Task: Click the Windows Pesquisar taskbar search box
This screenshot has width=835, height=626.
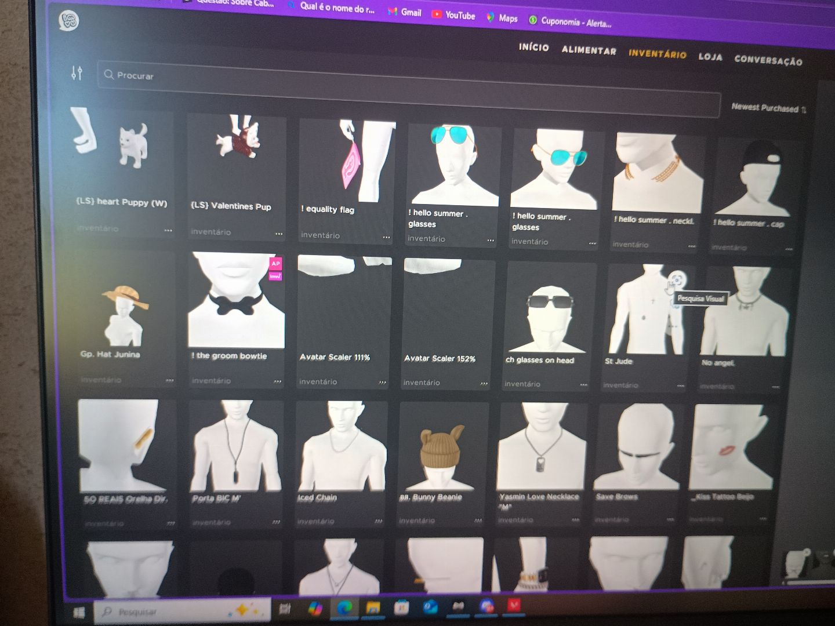Action: (182, 612)
